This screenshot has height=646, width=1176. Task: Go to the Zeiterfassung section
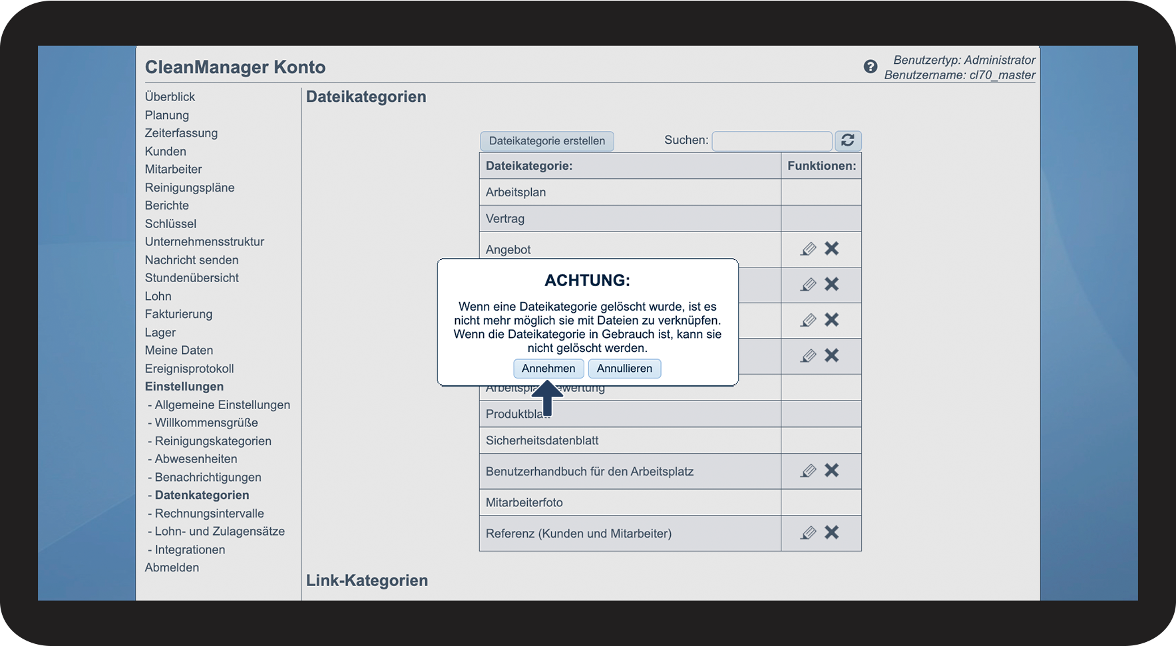coord(181,133)
